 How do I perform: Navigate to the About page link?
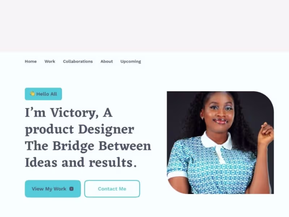[x=107, y=61]
